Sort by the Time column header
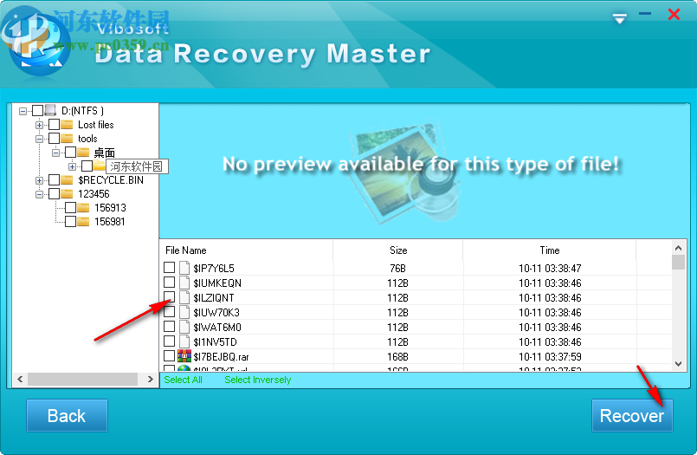This screenshot has height=455, width=697. pyautogui.click(x=550, y=250)
